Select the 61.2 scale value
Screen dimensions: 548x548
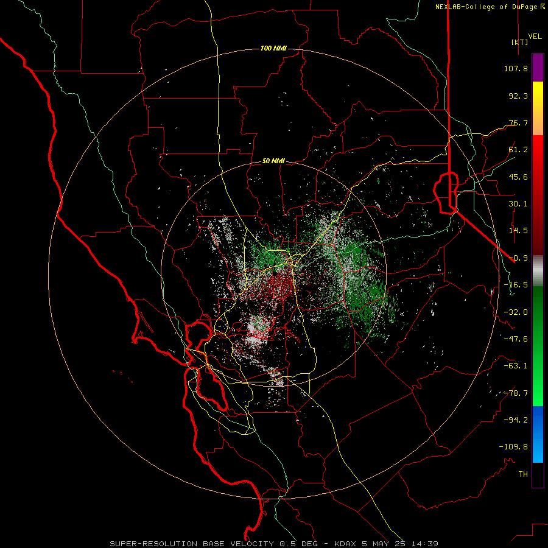[518, 150]
